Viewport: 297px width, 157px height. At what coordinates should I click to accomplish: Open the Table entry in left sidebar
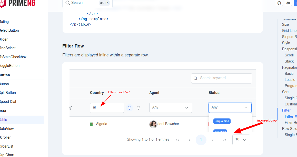pos(3,119)
